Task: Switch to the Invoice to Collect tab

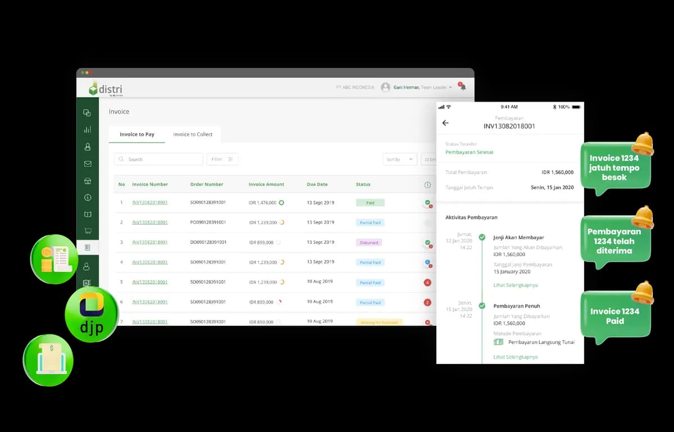Action: (193, 134)
